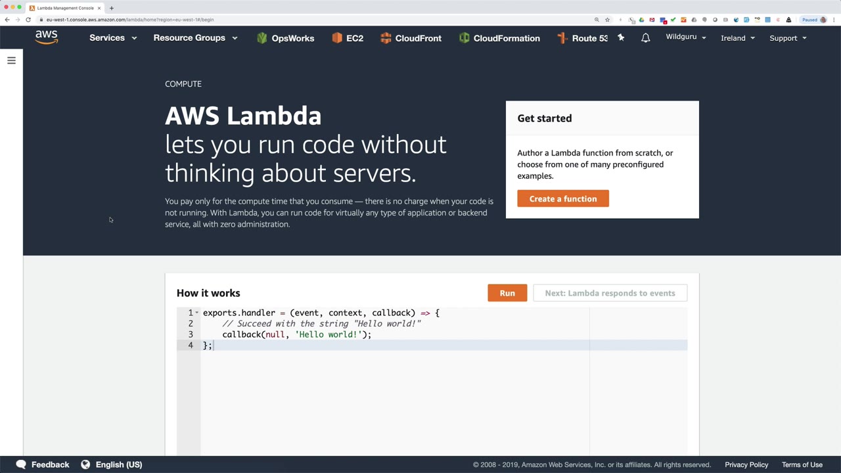Open the AWS home logo

tap(47, 37)
